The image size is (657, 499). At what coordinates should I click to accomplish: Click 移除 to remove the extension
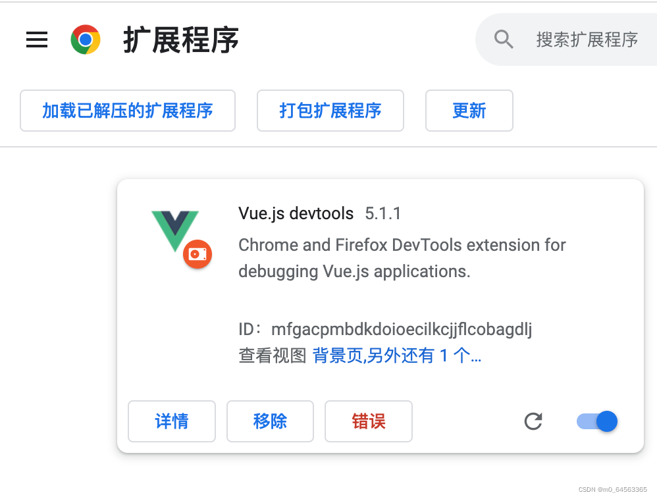pyautogui.click(x=270, y=421)
